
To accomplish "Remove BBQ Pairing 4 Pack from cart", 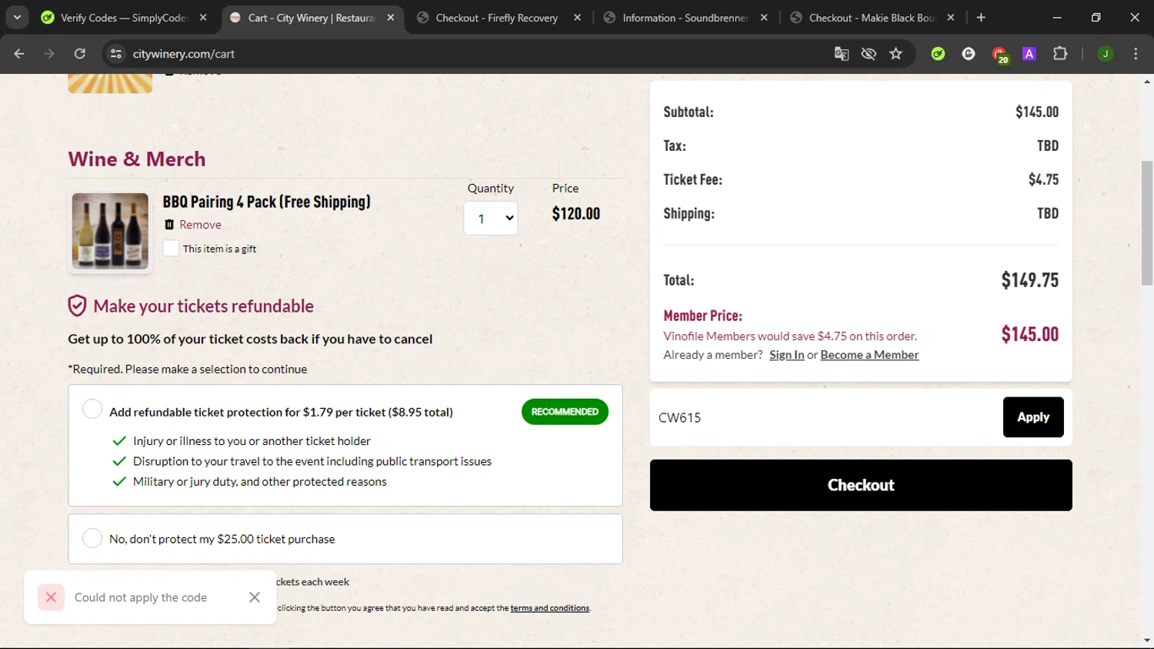I will 200,225.
